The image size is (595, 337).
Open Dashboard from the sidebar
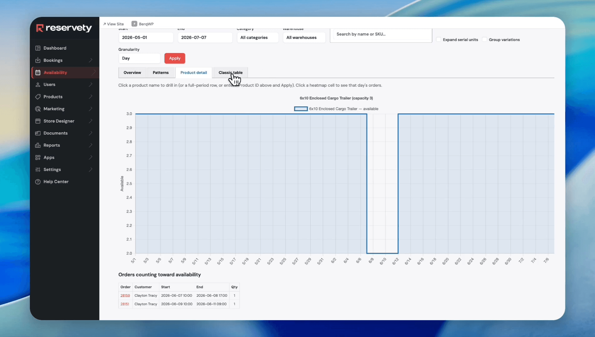pos(55,48)
